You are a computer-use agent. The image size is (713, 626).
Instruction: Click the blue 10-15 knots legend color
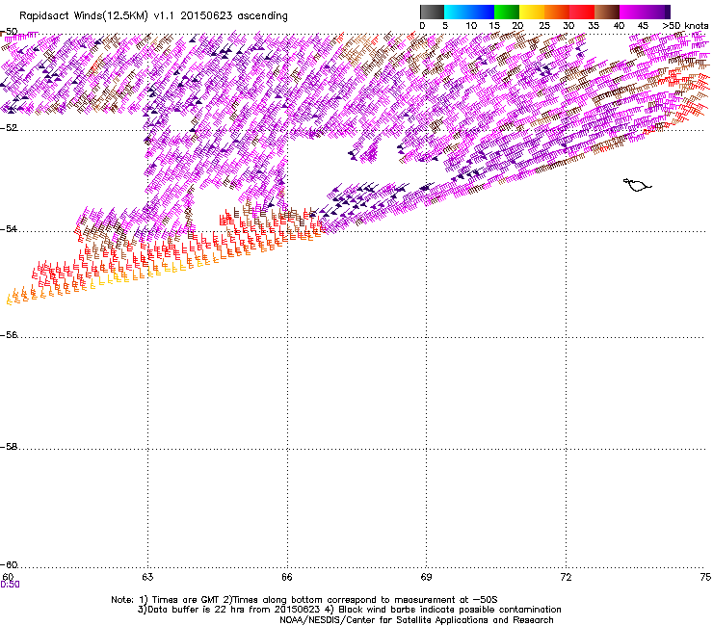[x=482, y=12]
